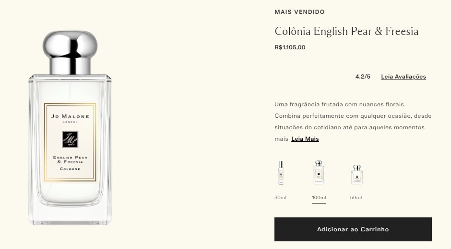This screenshot has height=249, width=451.
Task: Click English Pear & Freesia Cologne bottle label text
Action: pyautogui.click(x=70, y=163)
